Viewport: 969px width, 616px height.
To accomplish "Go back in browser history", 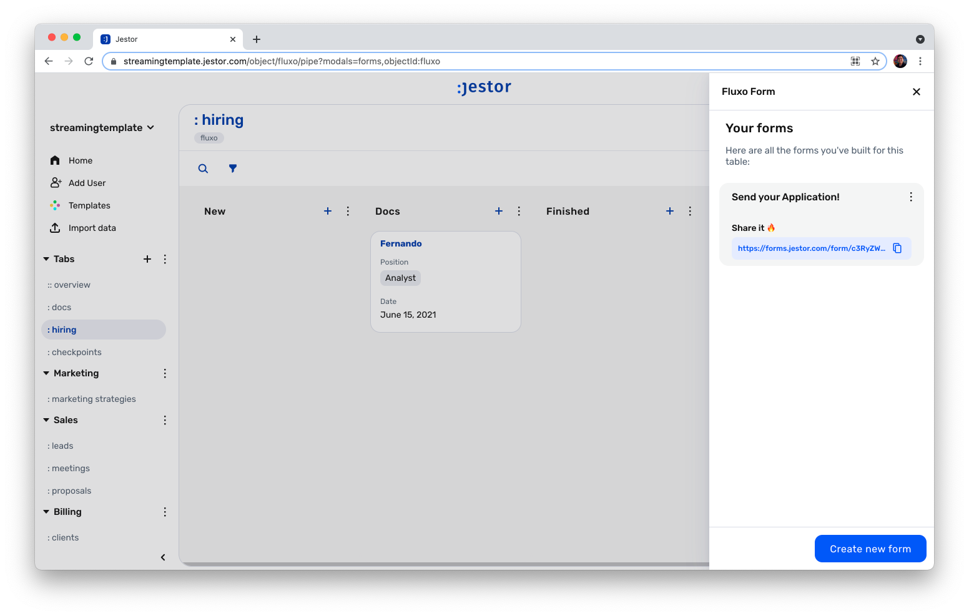I will [49, 61].
